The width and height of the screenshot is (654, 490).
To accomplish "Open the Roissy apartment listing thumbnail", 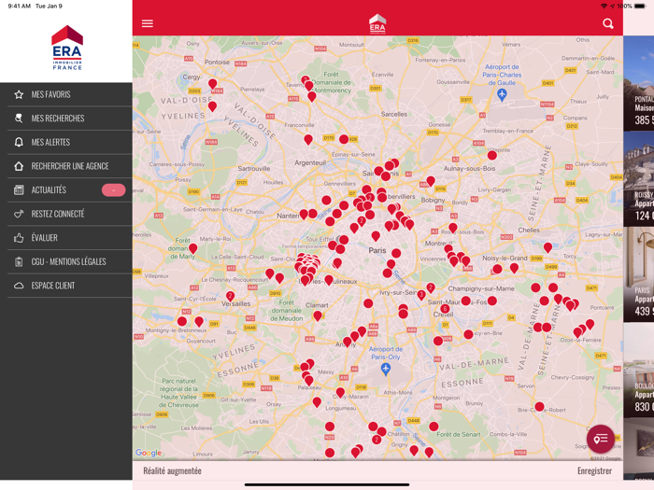I will (x=638, y=179).
